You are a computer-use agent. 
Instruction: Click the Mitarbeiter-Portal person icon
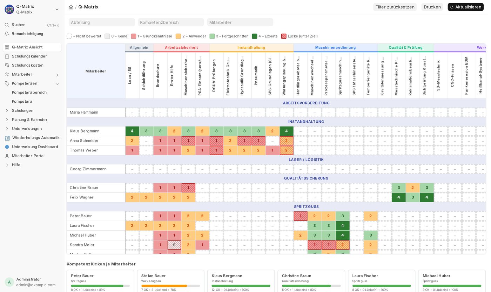[7, 156]
